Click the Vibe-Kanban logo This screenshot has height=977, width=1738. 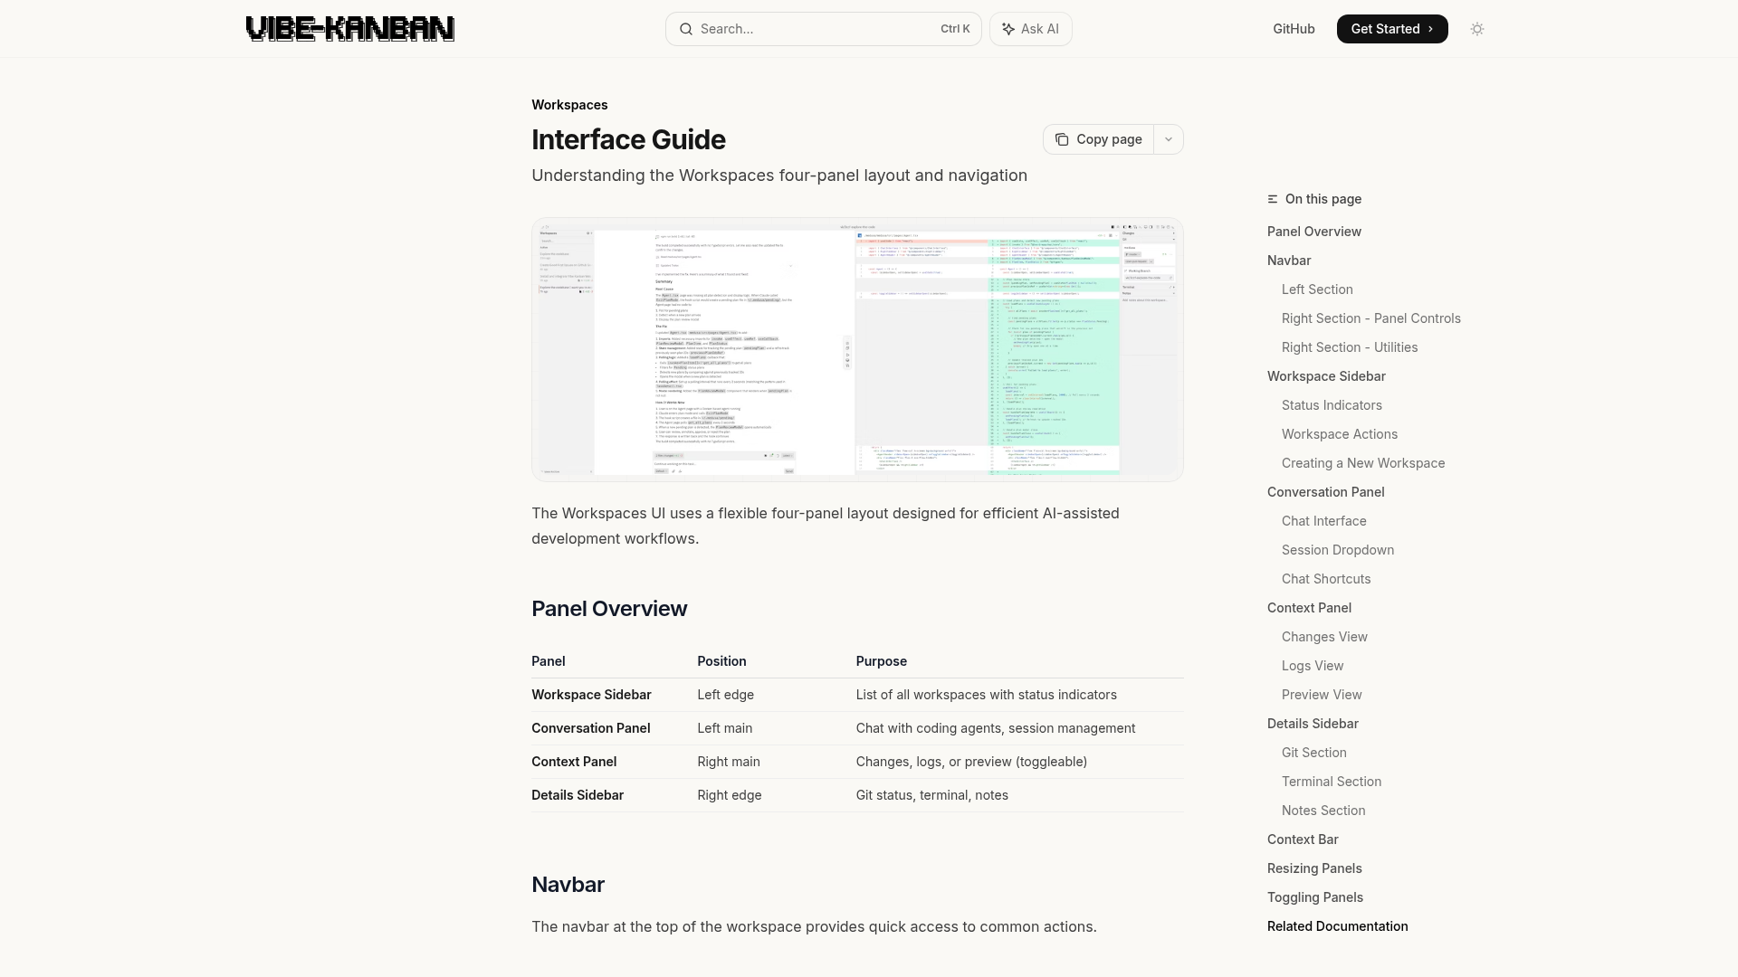(x=349, y=29)
